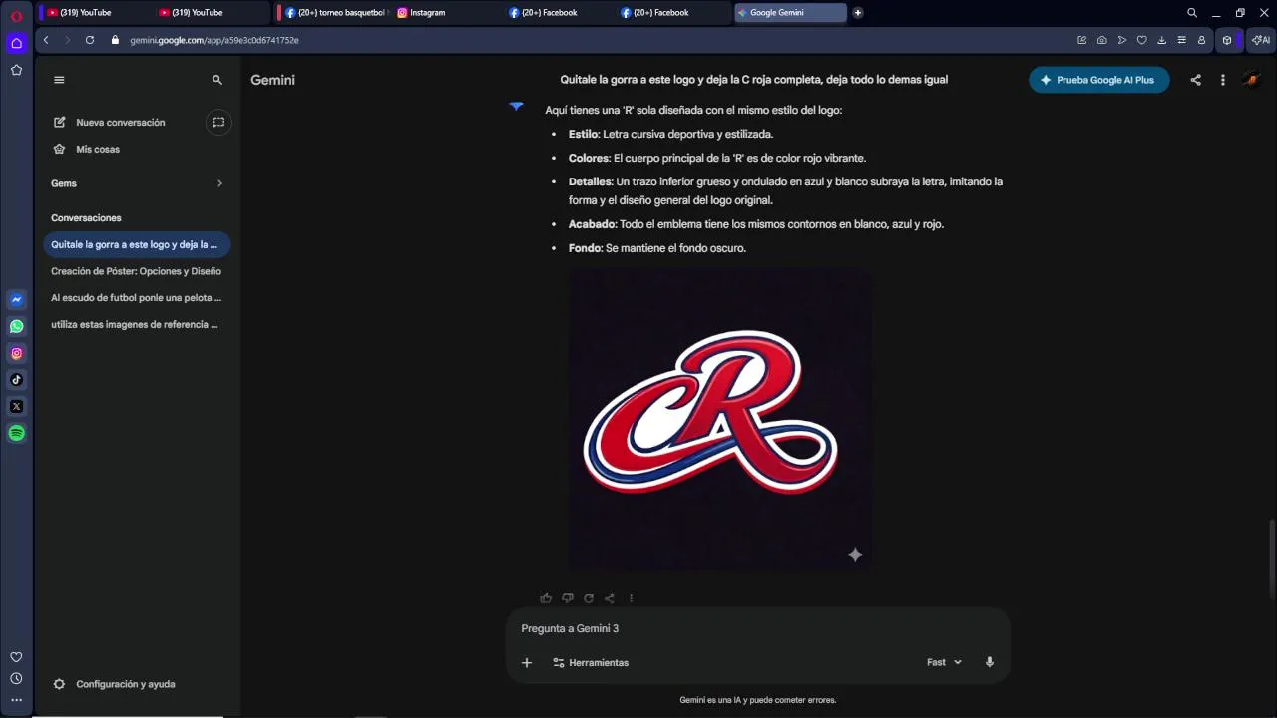This screenshot has width=1277, height=718.
Task: Open conversation 'utiliza estas imagenes de referencia'
Action: pos(137,324)
